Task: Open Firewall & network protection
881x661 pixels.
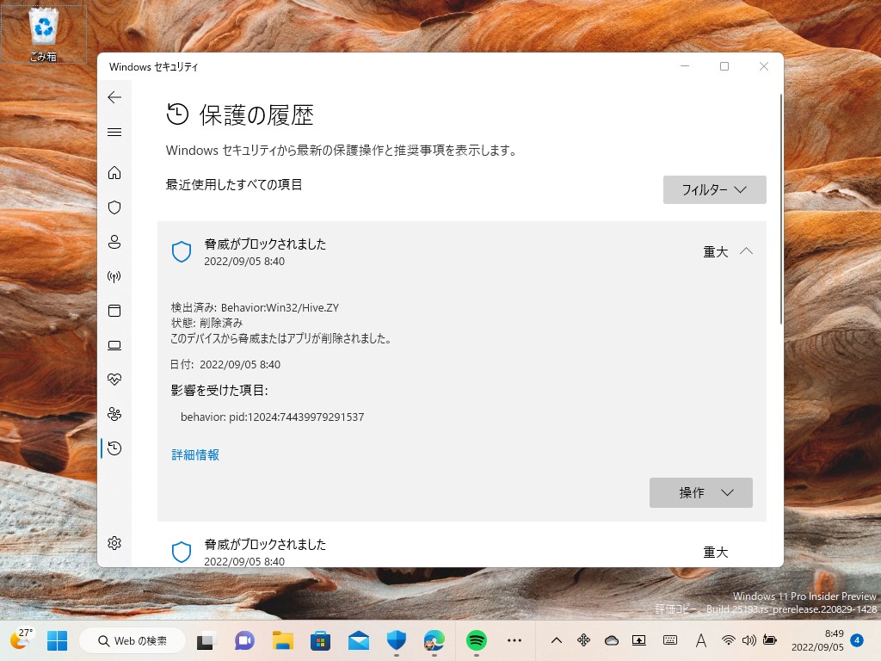Action: 114,276
